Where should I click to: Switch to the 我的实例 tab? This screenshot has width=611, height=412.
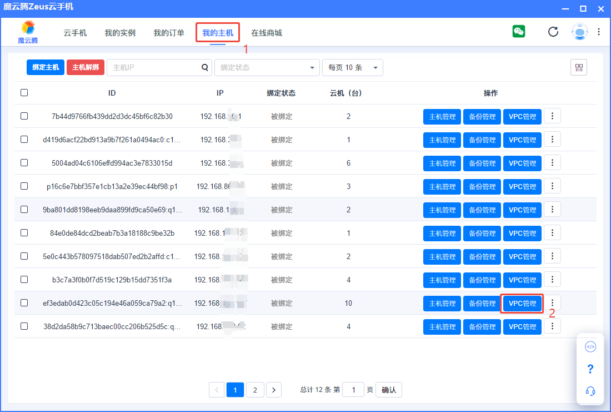pos(120,33)
